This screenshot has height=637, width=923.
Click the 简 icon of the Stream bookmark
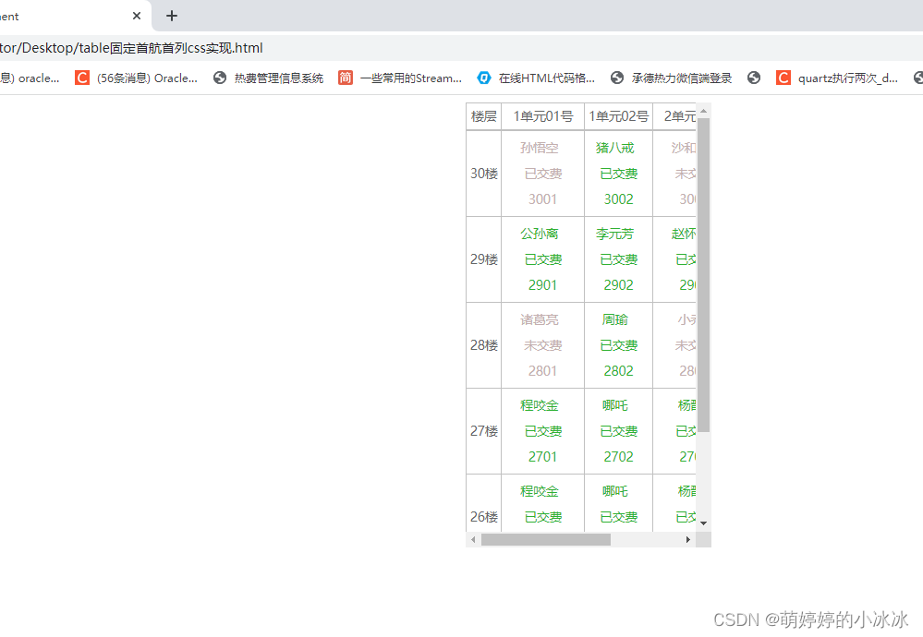pyautogui.click(x=345, y=78)
